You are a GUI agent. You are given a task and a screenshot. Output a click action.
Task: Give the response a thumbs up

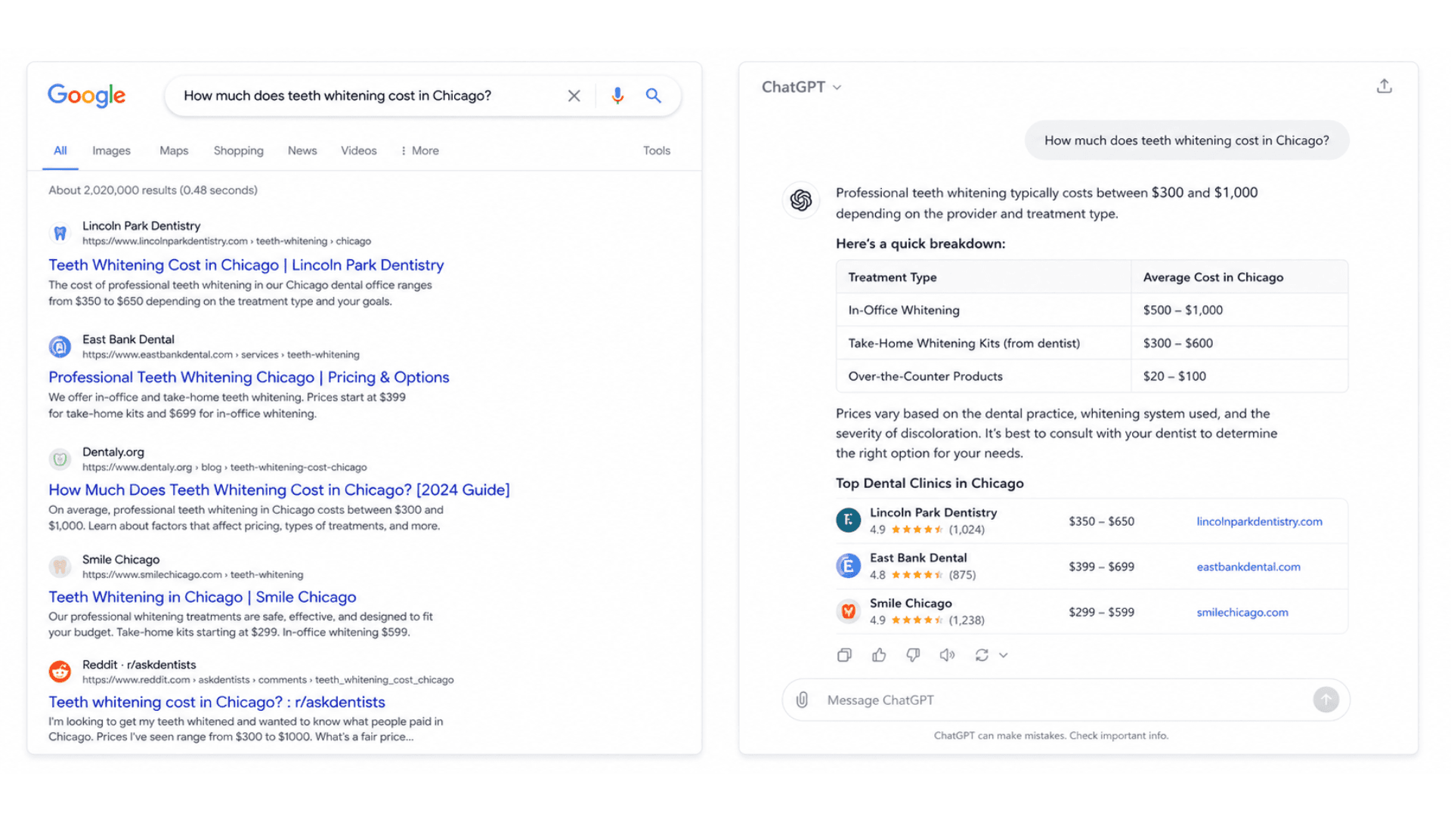(x=879, y=655)
